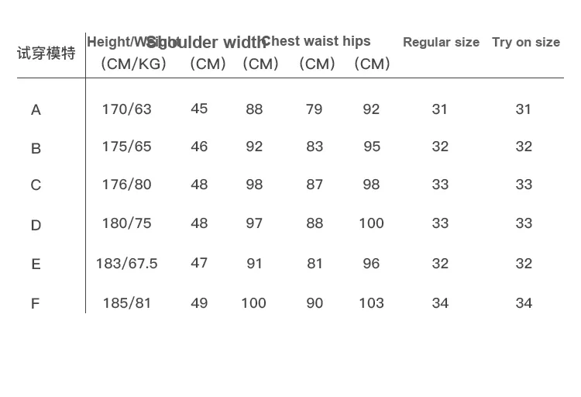Viewport: 581px width, 397px height.
Task: Click shoulder width value 47 in row E
Action: (199, 263)
